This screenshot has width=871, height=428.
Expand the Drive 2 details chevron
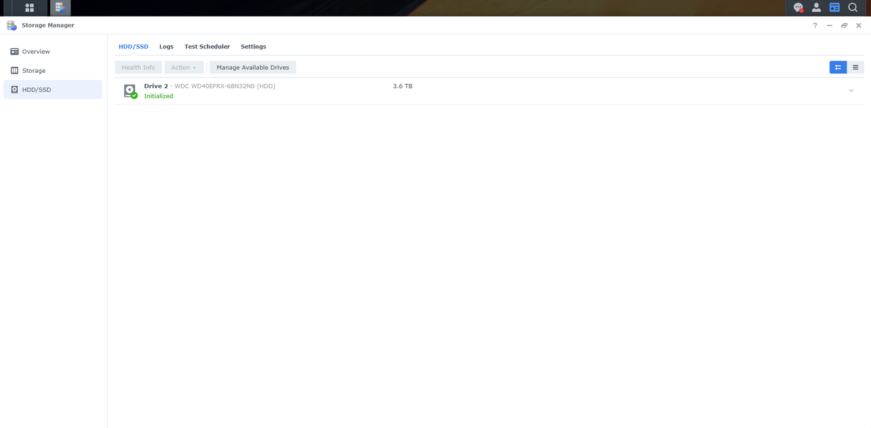(851, 91)
